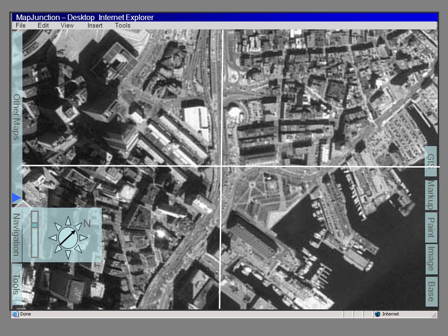Click the compass center rotation dial
The height and width of the screenshot is (336, 448).
click(68, 238)
